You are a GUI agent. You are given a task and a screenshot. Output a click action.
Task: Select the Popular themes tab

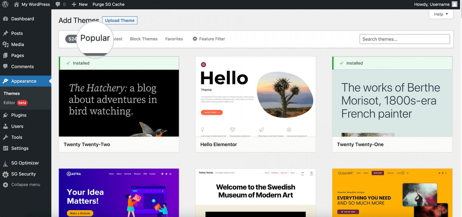(x=95, y=38)
